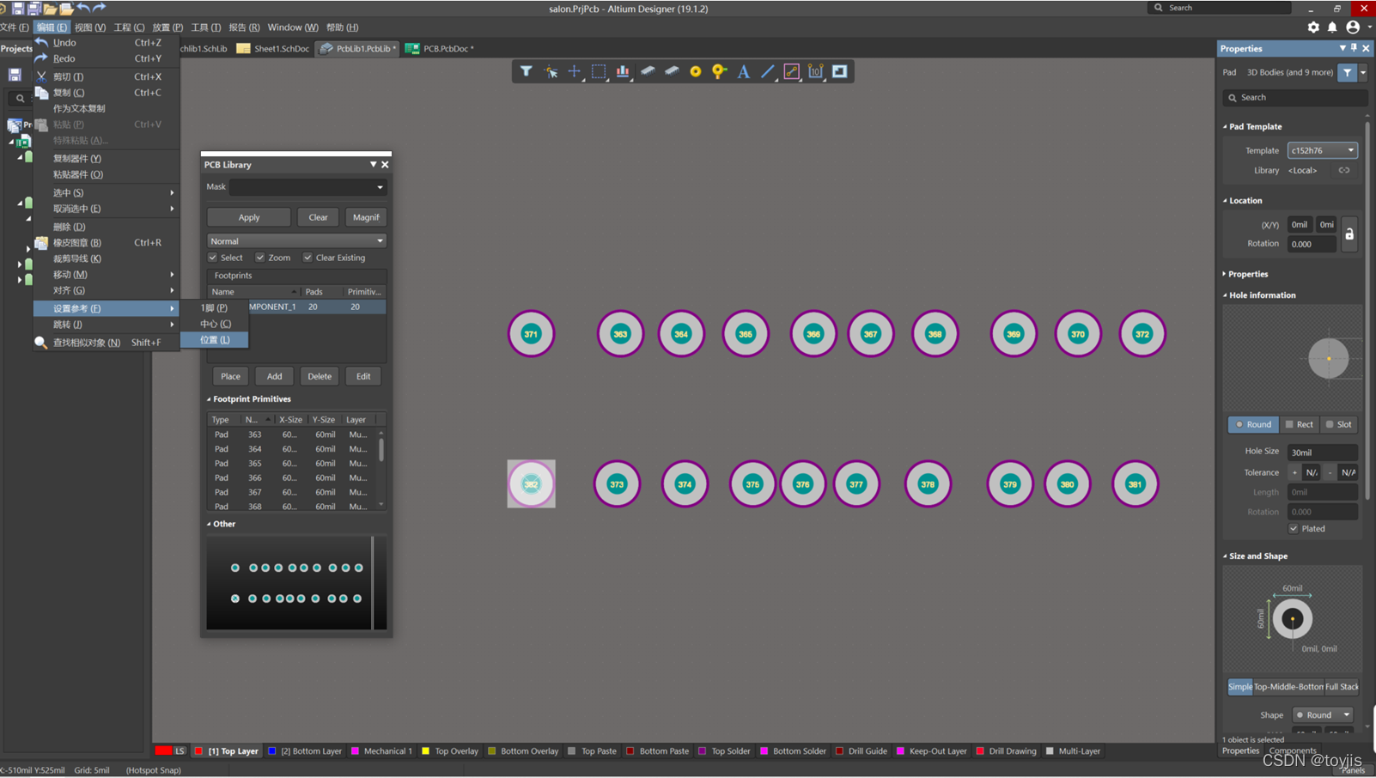Switch pad stack to Top-Middle-Bottom mode
This screenshot has width=1376, height=778.
[x=1288, y=686]
